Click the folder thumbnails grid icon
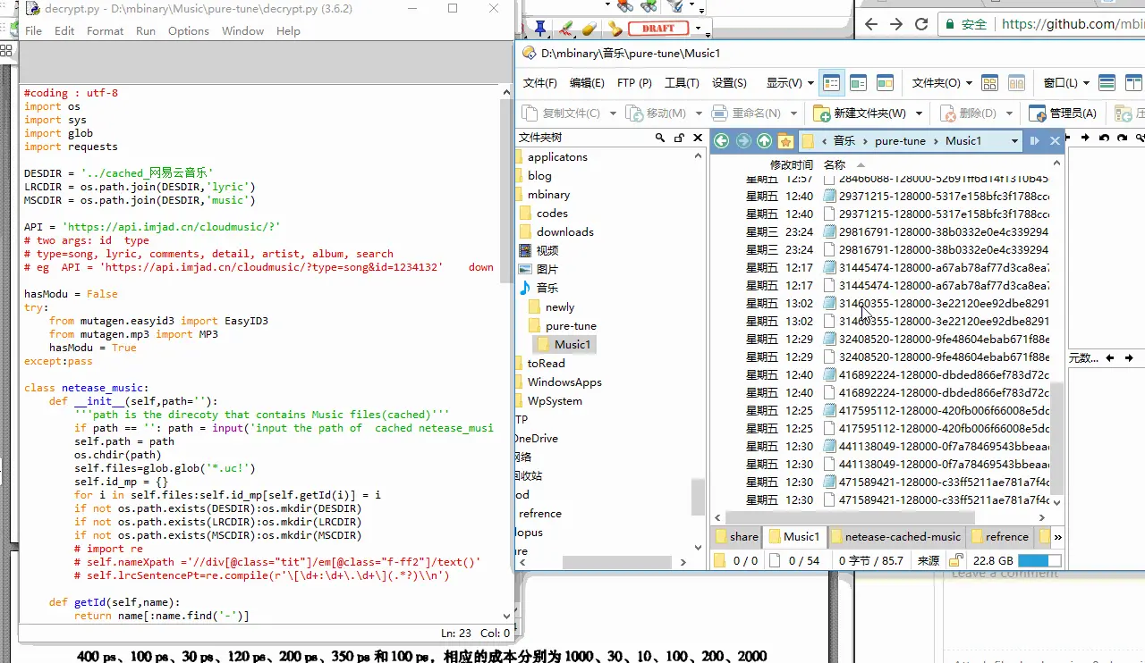The width and height of the screenshot is (1145, 663). [x=989, y=83]
